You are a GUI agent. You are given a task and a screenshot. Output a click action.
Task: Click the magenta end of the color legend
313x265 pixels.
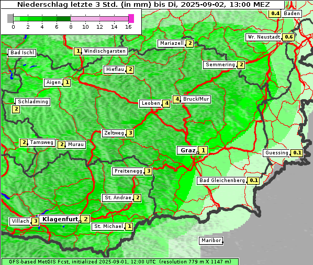click(131, 18)
